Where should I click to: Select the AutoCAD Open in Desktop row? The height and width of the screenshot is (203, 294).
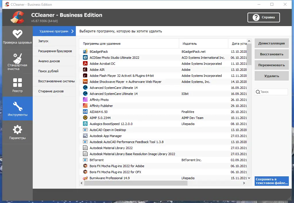click(x=163, y=130)
